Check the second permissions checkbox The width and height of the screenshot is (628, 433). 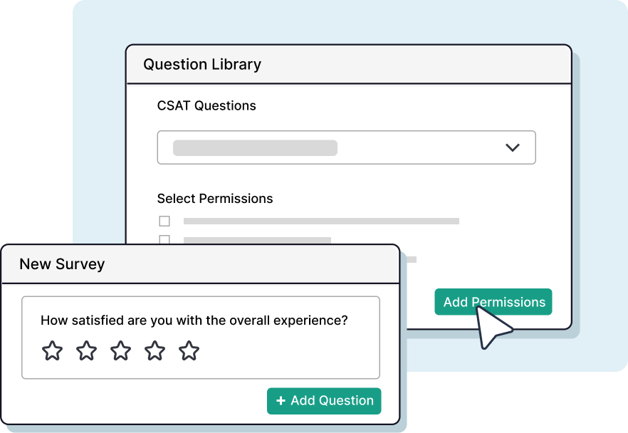tap(164, 239)
